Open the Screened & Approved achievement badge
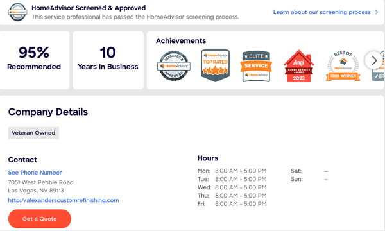Image resolution: width=385 pixels, height=231 pixels. (174, 66)
